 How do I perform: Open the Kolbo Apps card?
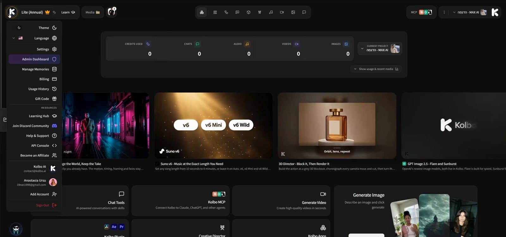click(281, 228)
